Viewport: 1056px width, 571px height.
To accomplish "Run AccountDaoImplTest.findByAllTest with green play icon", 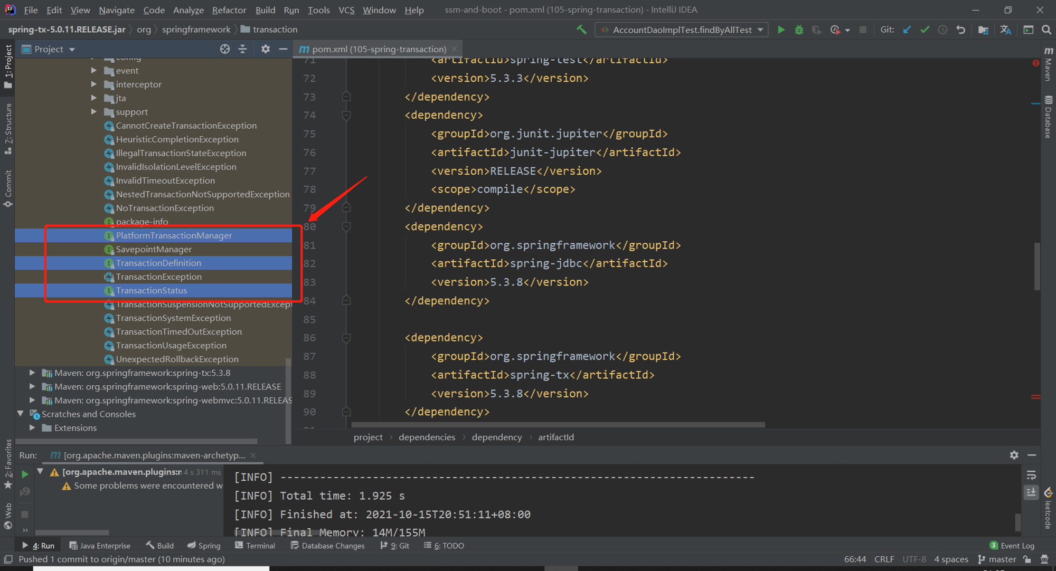I will (781, 30).
